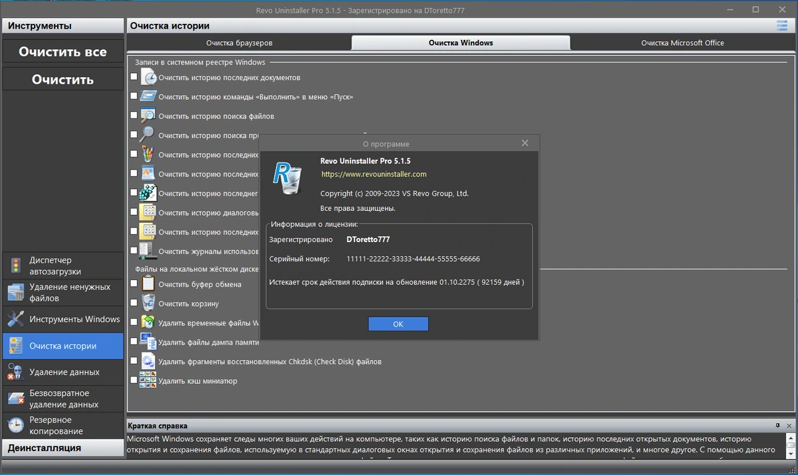This screenshot has width=798, height=475.
Task: Click the 'Очистить все' button
Action: (x=63, y=51)
